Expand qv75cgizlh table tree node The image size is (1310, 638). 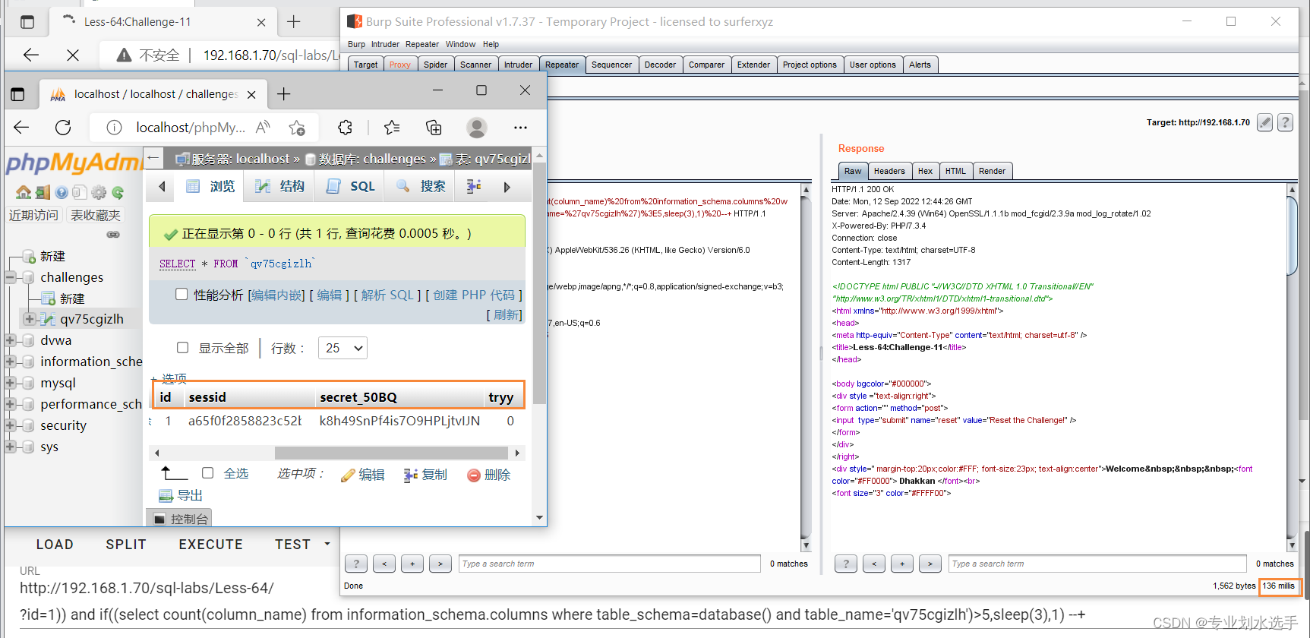point(29,319)
